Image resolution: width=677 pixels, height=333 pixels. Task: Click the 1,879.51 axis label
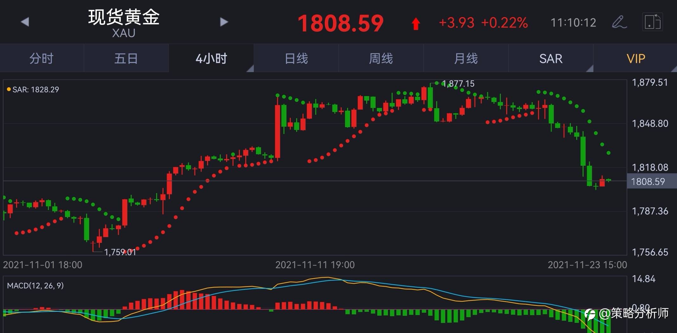[x=650, y=83]
